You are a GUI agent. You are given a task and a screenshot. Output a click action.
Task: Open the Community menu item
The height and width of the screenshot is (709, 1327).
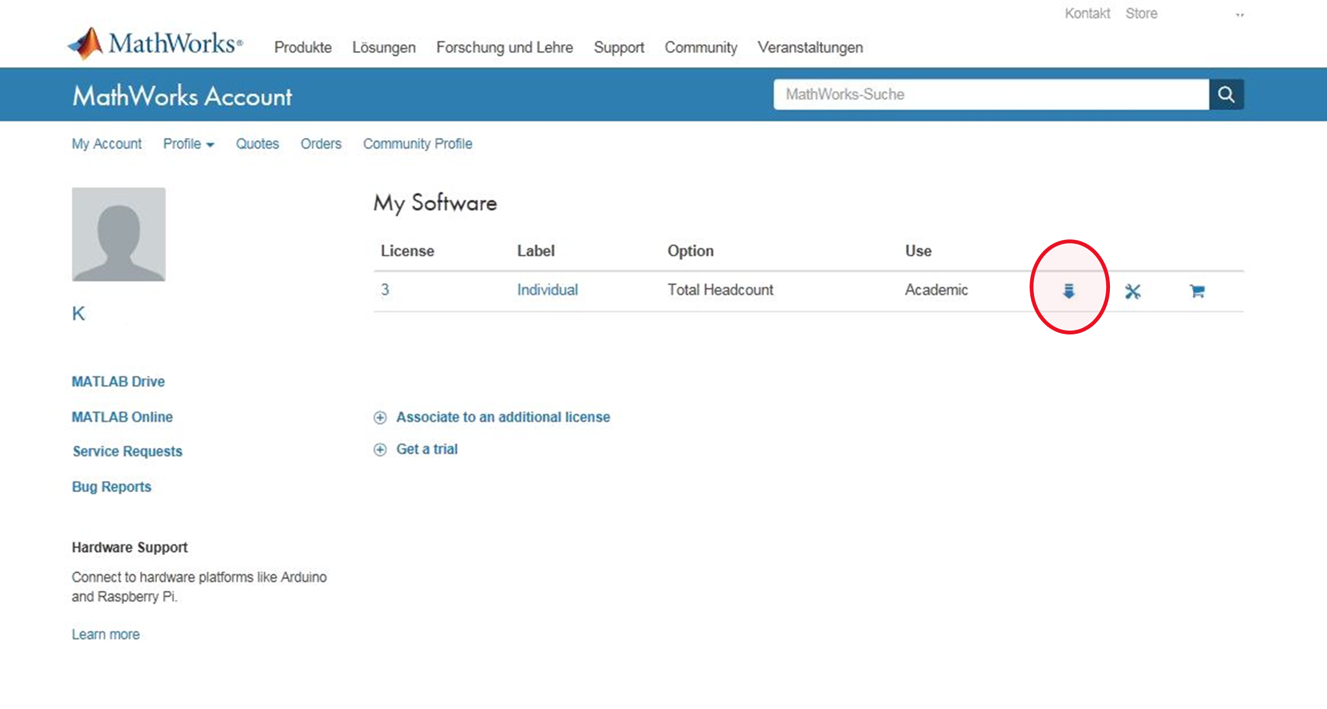pyautogui.click(x=700, y=47)
